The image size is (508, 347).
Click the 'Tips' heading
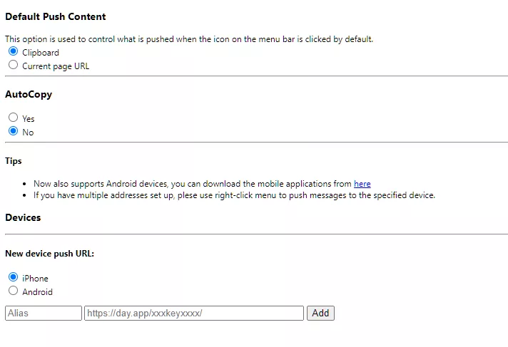tap(13, 162)
